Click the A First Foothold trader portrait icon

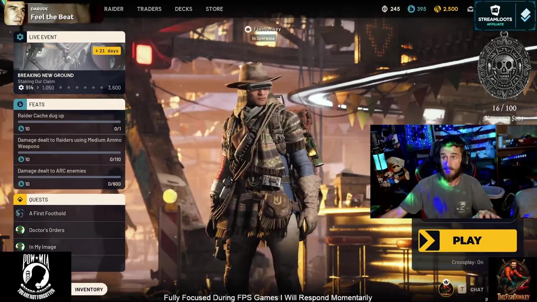click(x=20, y=213)
